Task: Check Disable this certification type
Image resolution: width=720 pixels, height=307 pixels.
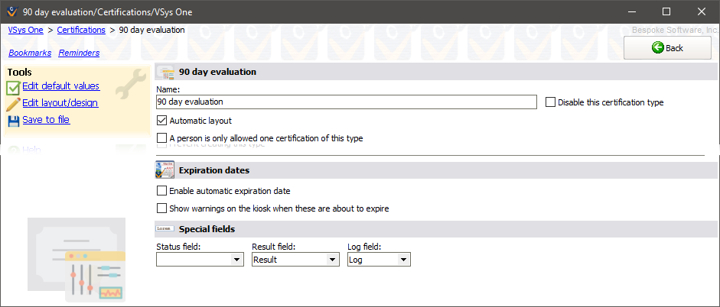Action: (x=551, y=102)
